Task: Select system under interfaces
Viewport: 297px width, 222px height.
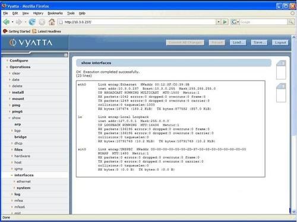Action: point(24,188)
